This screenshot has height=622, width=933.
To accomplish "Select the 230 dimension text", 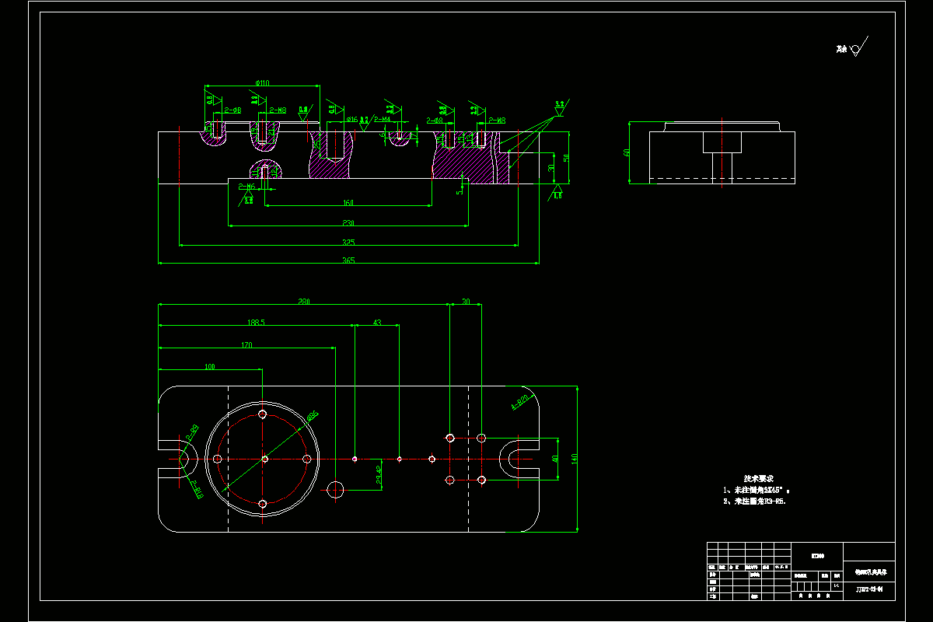I will [348, 223].
